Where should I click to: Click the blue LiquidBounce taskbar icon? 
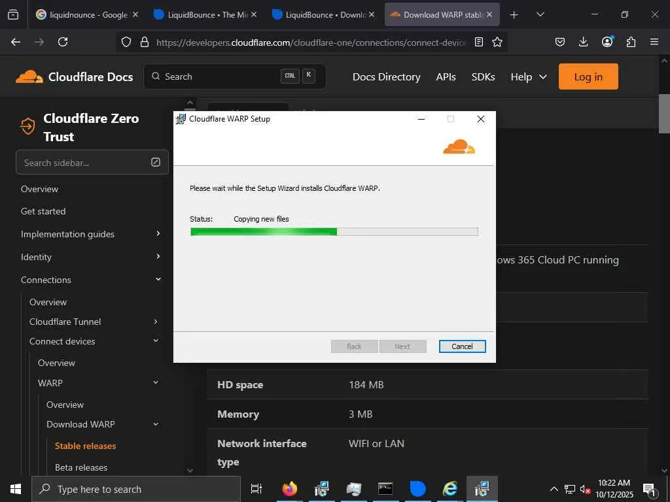(417, 489)
